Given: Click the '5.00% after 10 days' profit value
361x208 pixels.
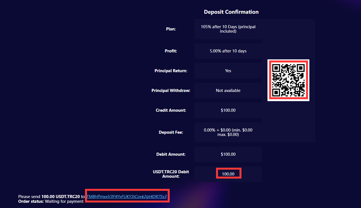Looking at the screenshot, I should coord(228,51).
